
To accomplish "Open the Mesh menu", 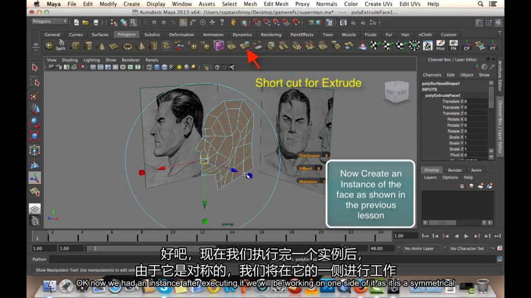I will [x=250, y=4].
